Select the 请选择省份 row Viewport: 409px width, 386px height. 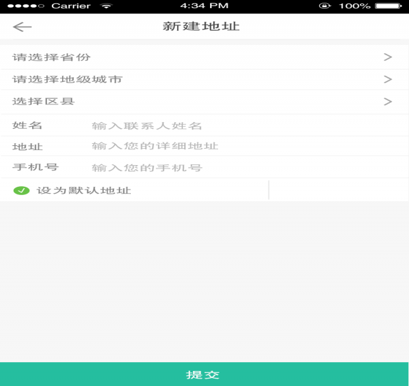click(x=204, y=57)
